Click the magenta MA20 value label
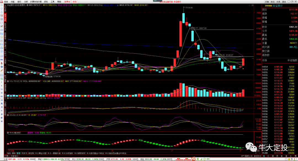This screenshot has width=298, height=161. [x=64, y=5]
